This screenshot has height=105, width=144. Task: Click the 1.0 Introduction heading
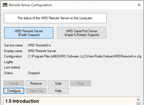coord(22,101)
